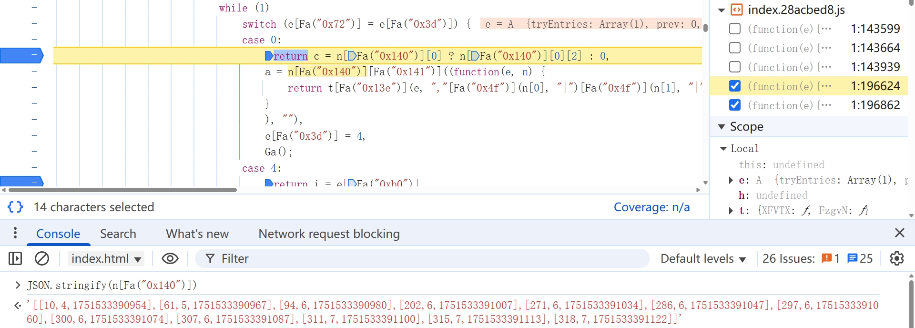Switch to the Console tab
The image size is (915, 328).
[x=58, y=234]
